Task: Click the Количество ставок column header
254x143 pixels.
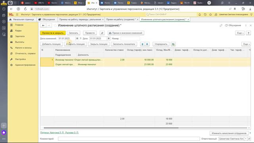Action: tap(114, 50)
